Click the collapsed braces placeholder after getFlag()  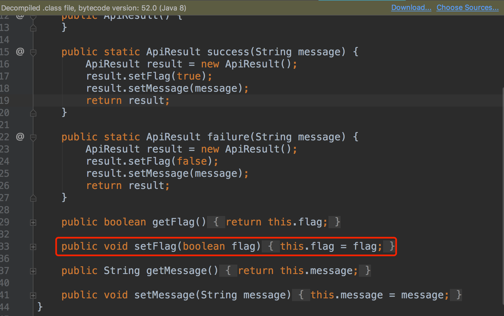coord(216,222)
